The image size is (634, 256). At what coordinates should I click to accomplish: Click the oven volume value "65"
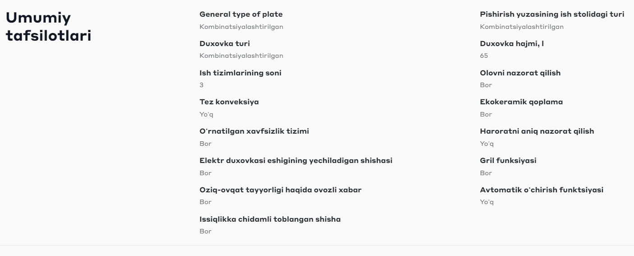(484, 56)
